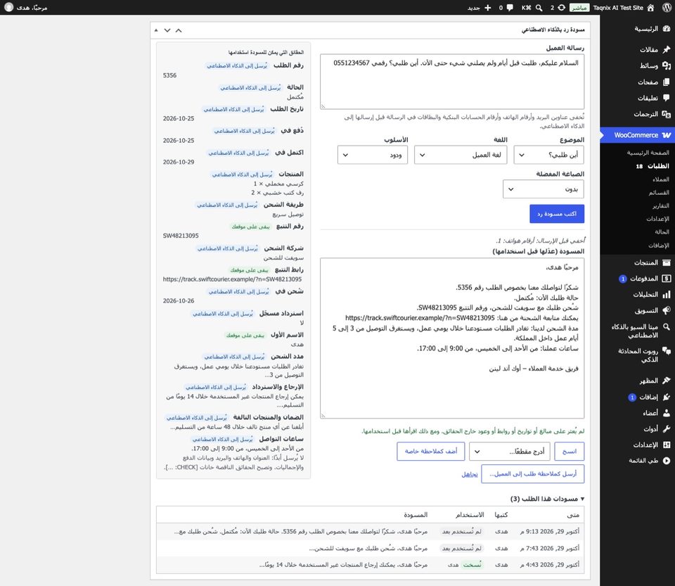Open WooCommerce الإعدادات settings submenu item
Screen dimensions: 675x586
(658, 219)
